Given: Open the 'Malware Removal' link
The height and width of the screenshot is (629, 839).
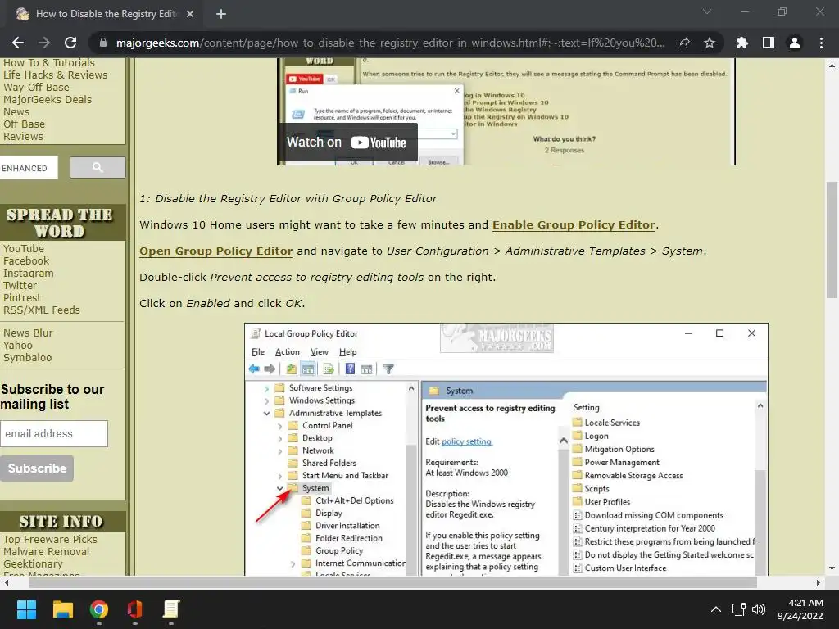Looking at the screenshot, I should (x=46, y=551).
